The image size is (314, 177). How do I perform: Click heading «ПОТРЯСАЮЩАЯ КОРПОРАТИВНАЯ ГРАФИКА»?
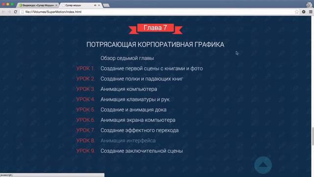[155, 45]
